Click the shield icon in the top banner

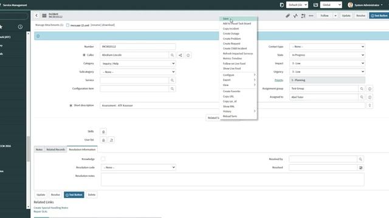coord(281,5)
